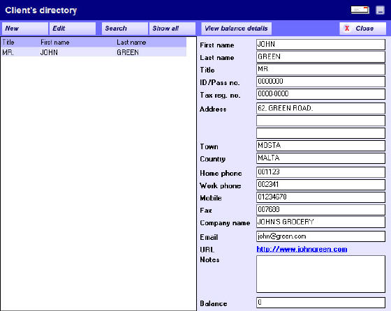Click the red X icon on Close
The height and width of the screenshot is (311, 391).
pyautogui.click(x=347, y=29)
